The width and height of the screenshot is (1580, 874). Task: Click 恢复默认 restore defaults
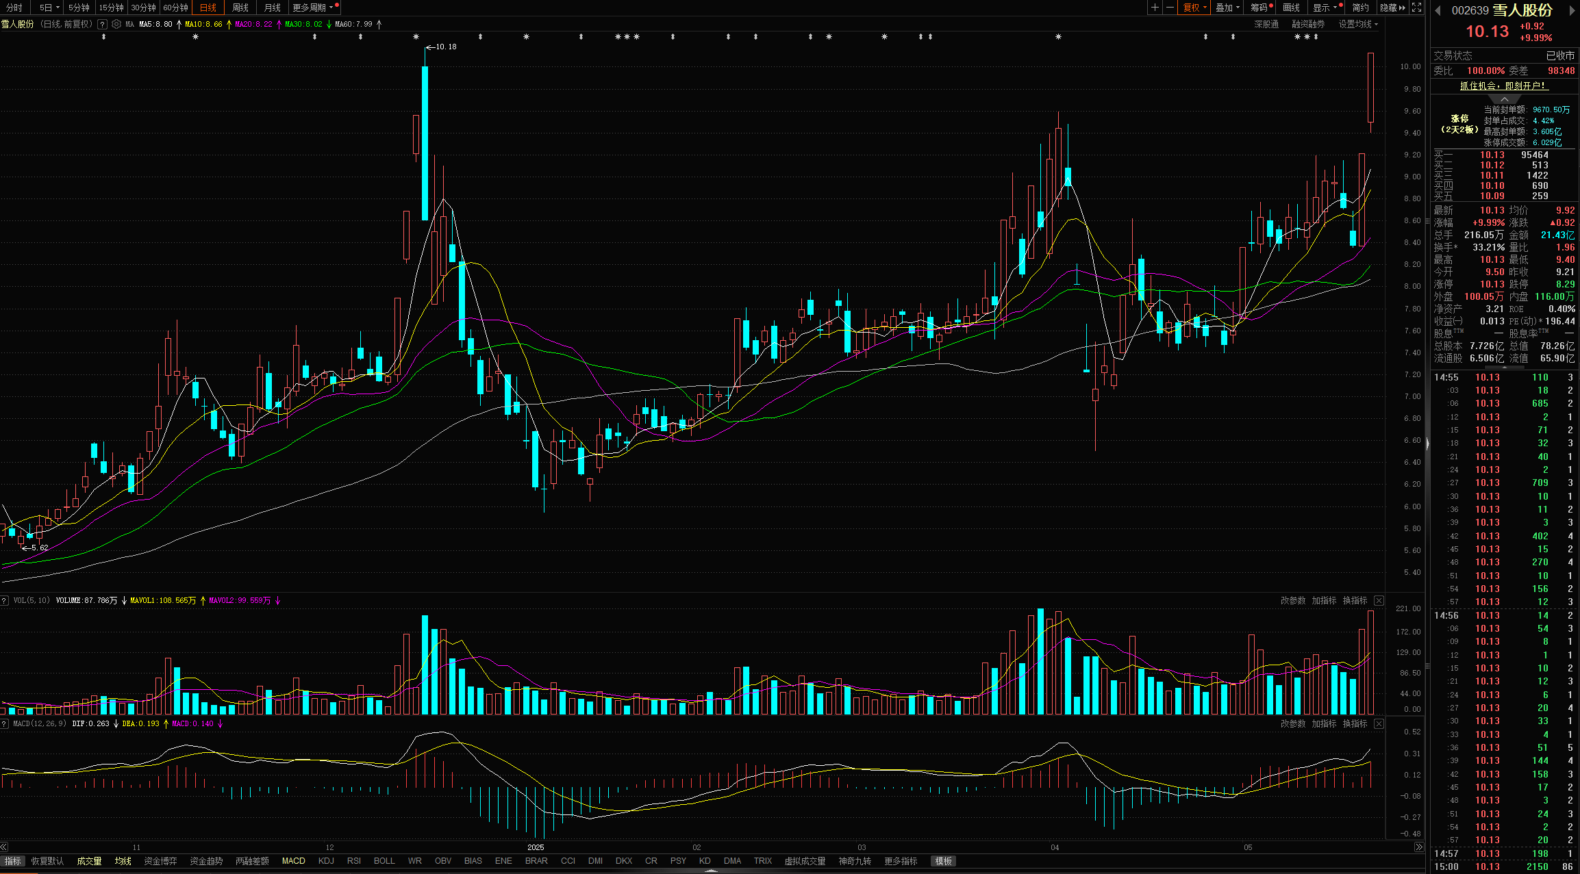click(x=47, y=861)
